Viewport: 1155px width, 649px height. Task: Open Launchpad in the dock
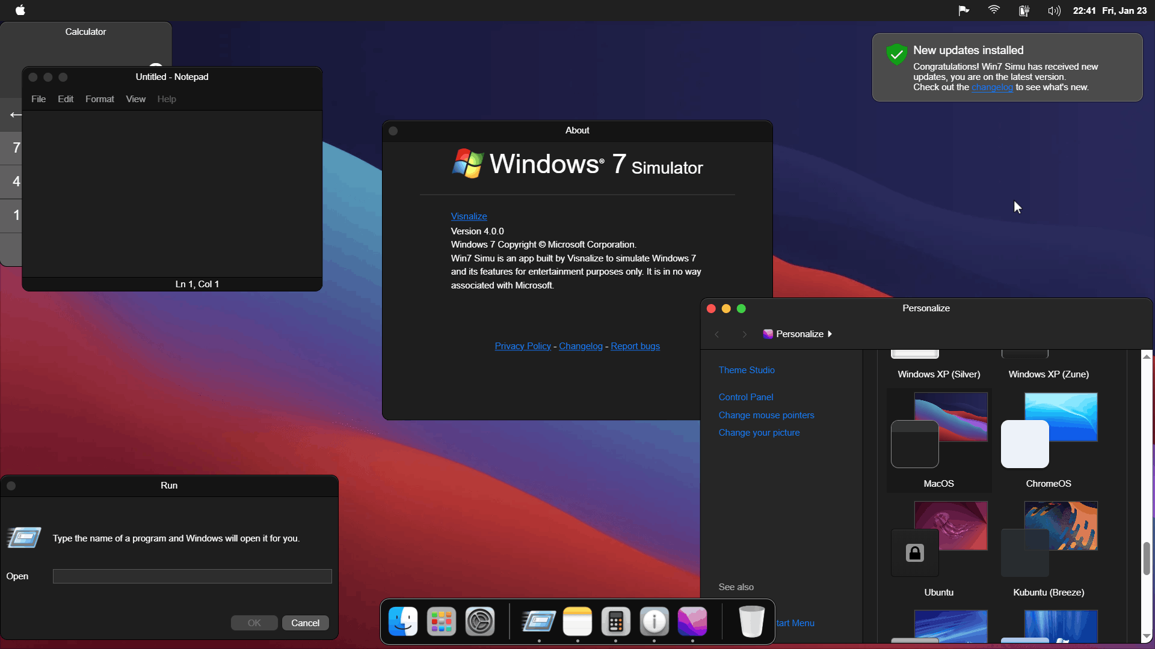[441, 621]
